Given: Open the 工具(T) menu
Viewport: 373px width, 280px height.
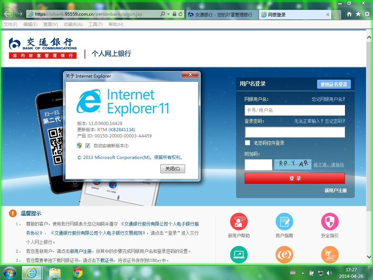Looking at the screenshot, I should click(95, 24).
